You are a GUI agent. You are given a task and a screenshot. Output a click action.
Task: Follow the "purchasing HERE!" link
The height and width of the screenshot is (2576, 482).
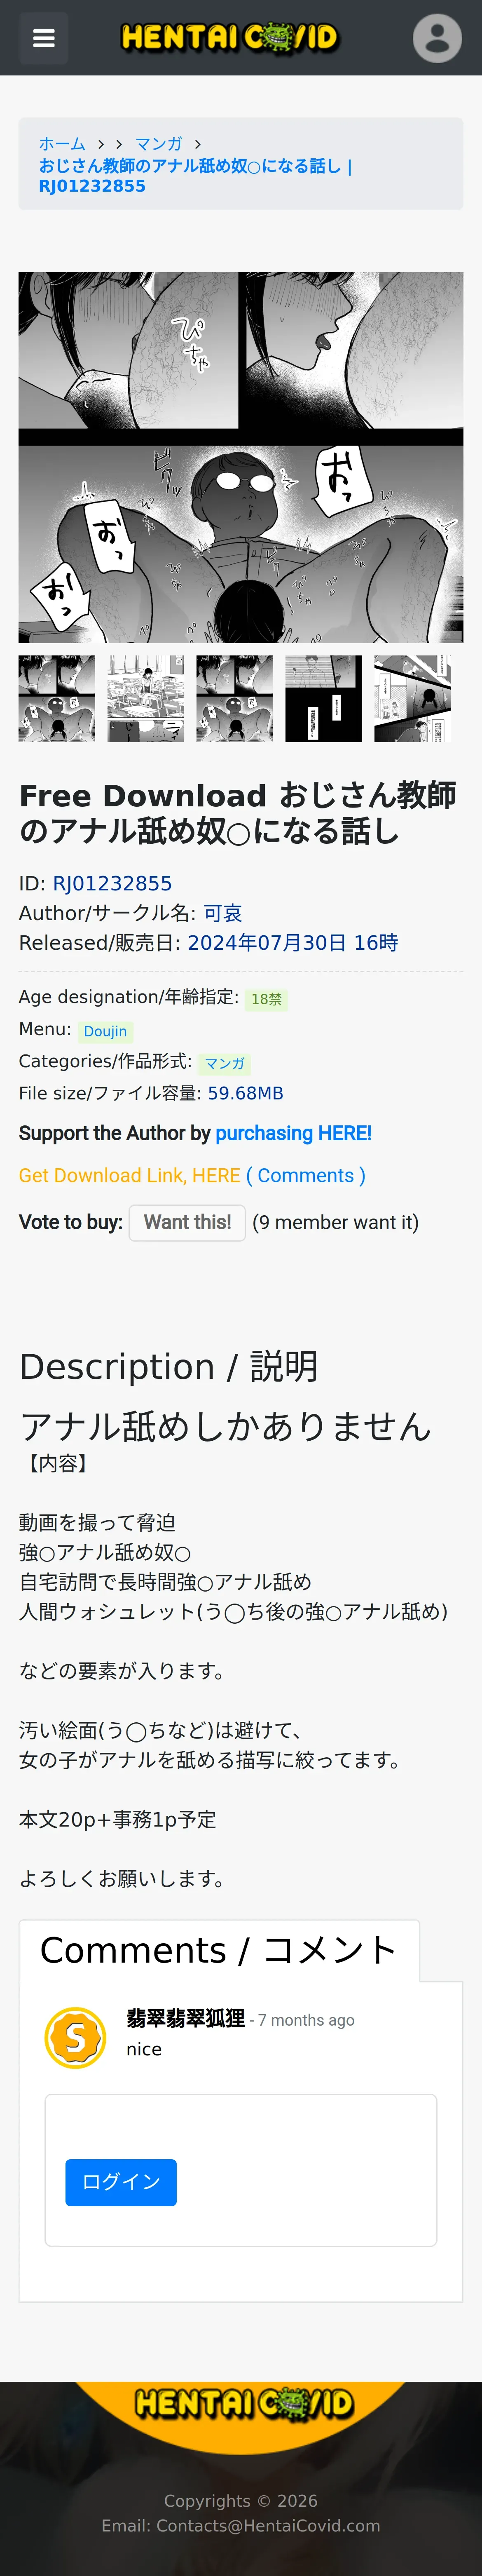point(293,1133)
